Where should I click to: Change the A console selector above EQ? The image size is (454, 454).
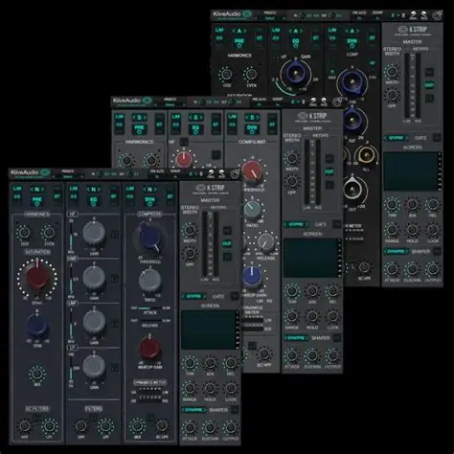pyautogui.click(x=295, y=31)
